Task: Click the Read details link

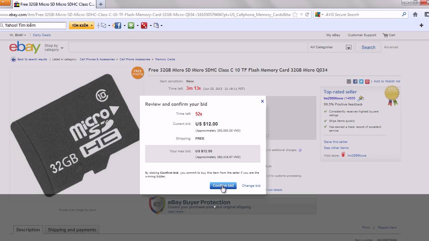Action: coord(274,190)
